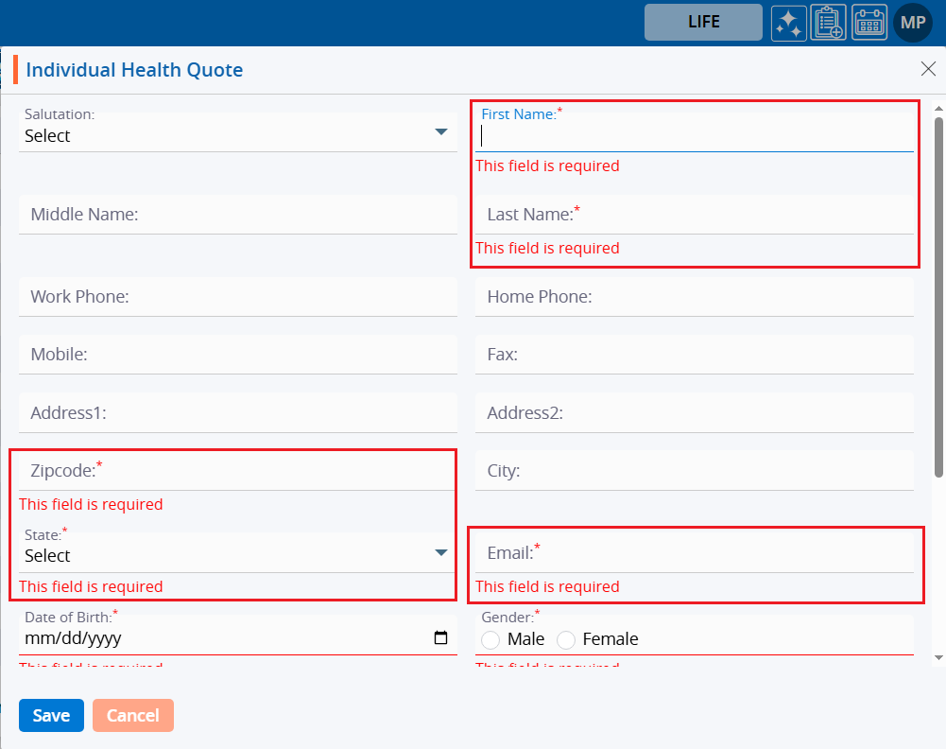Click into the Last Name field
Viewport: 946px width, 749px height.
point(695,216)
